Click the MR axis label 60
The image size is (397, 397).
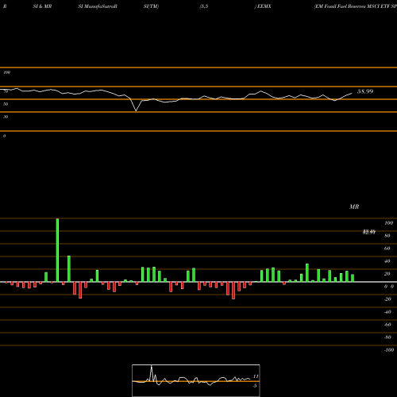pos(387,249)
